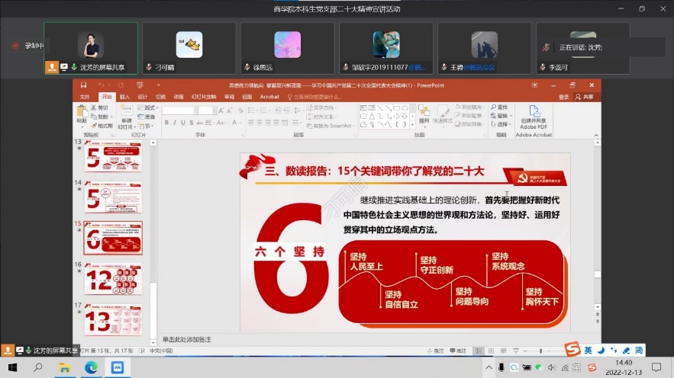
Task: Open Microsoft Edge from the taskbar
Action: pyautogui.click(x=92, y=367)
